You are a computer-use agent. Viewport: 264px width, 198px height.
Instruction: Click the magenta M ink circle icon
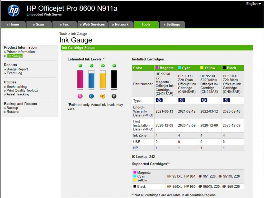(x=80, y=96)
